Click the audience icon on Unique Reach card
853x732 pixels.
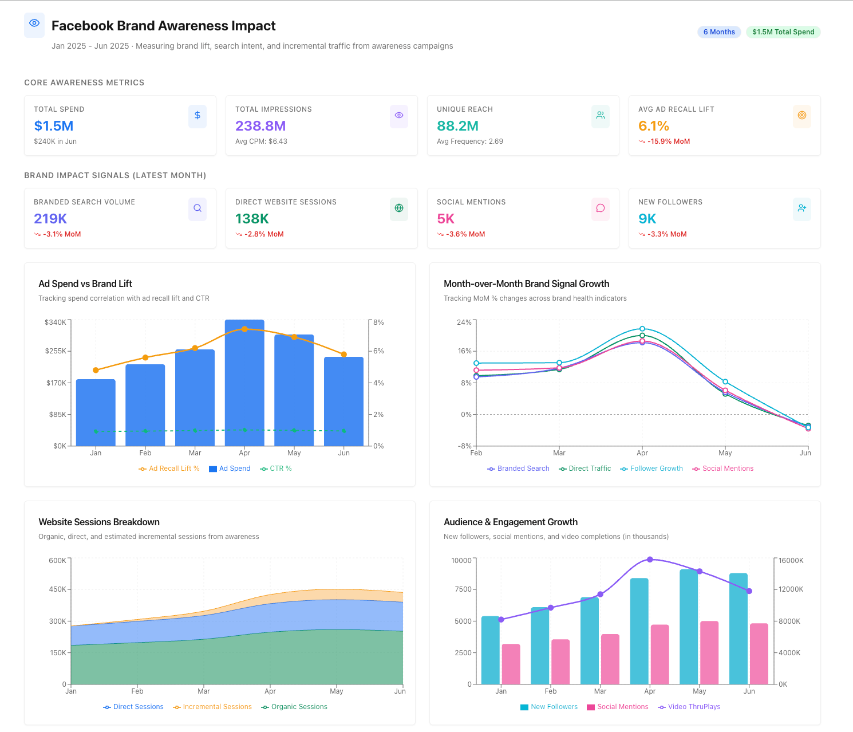(x=600, y=116)
